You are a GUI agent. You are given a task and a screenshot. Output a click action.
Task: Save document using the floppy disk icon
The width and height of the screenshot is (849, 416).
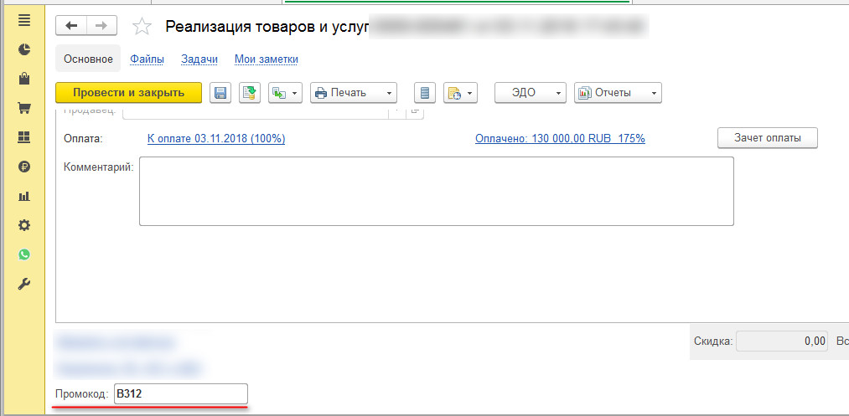pyautogui.click(x=220, y=93)
